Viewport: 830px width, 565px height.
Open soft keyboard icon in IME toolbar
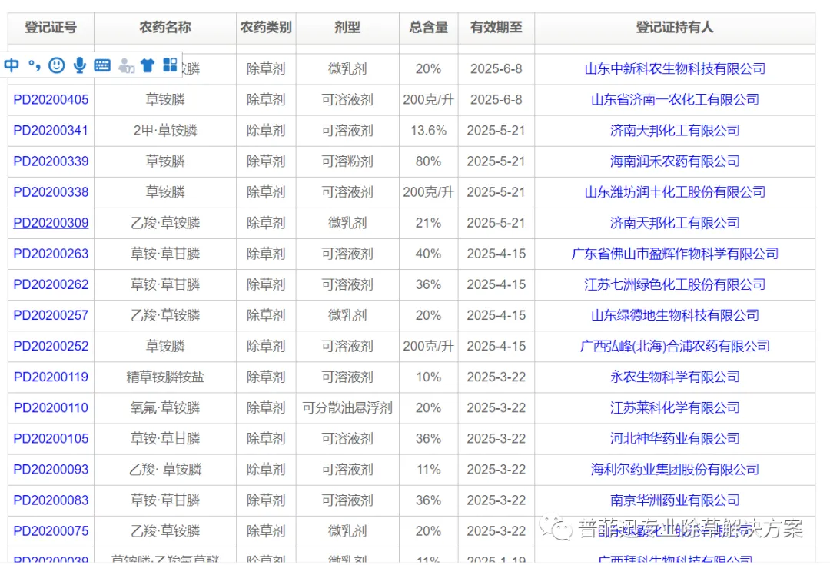[102, 65]
